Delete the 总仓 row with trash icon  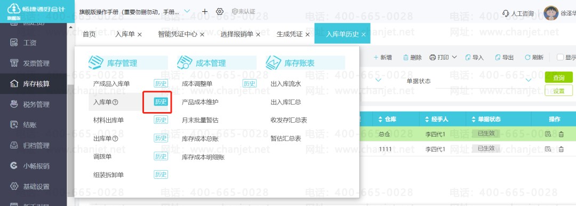point(561,134)
